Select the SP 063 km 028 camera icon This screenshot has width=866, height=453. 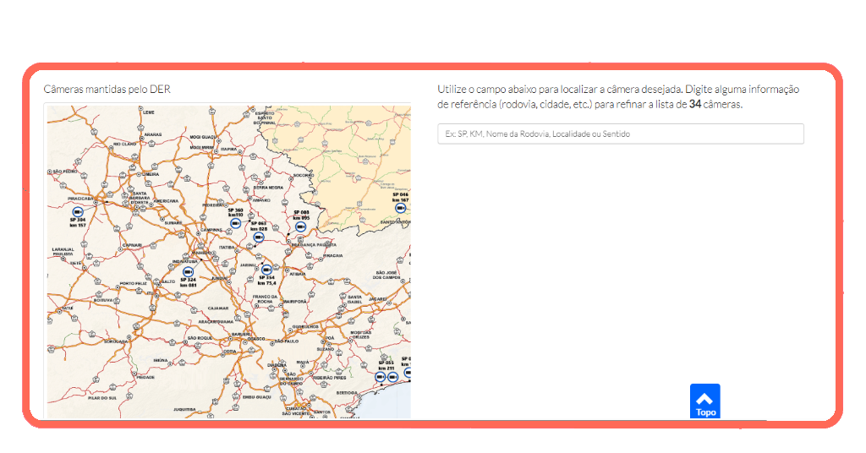[259, 237]
